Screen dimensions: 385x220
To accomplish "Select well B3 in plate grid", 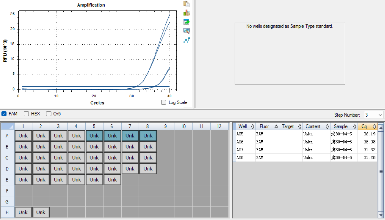I will tap(58, 147).
